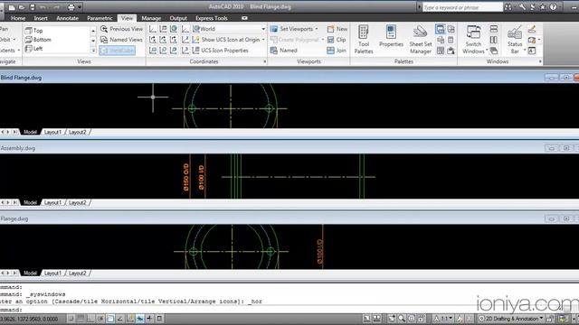The height and width of the screenshot is (325, 579).
Task: Select the Top view from Views list
Action: point(34,31)
